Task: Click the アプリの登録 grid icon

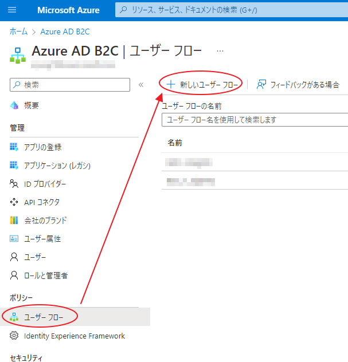Action: point(14,147)
